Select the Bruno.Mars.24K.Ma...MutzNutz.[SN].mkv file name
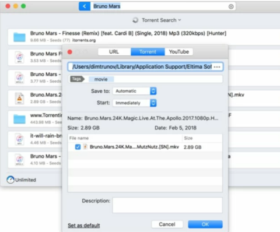Viewport: 280px width, 232px height. (134, 147)
